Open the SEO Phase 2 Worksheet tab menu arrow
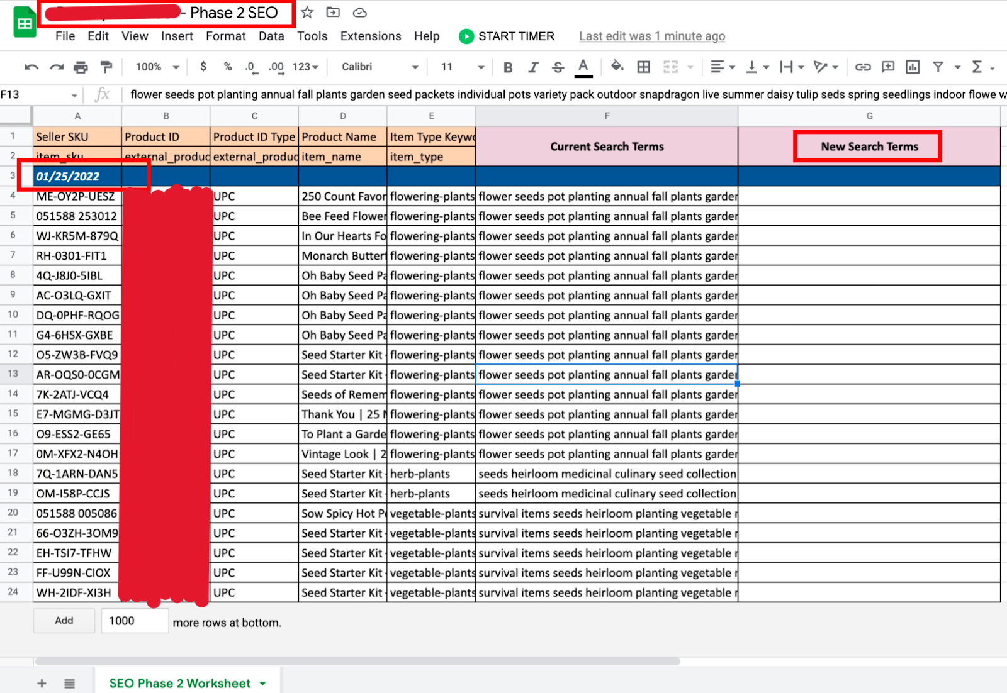 coord(262,684)
